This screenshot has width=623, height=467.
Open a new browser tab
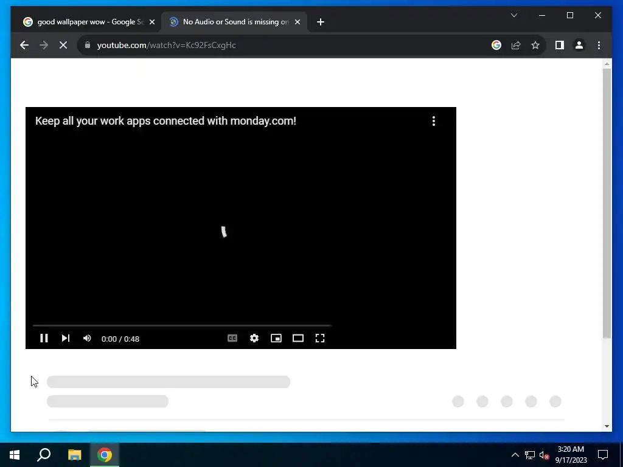click(x=321, y=22)
